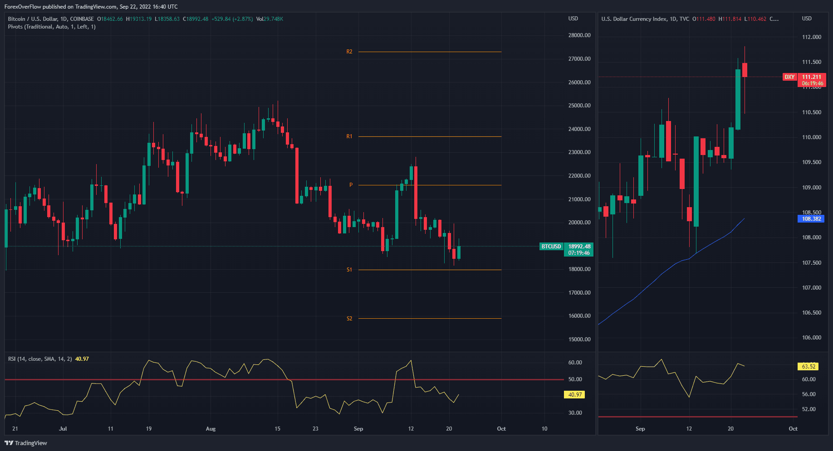Click the USD currency label on DXY chart

(807, 19)
